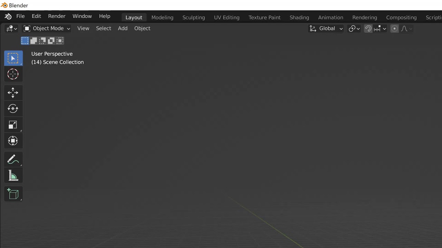
Task: Select the Select Box tool
Action: pos(13,58)
